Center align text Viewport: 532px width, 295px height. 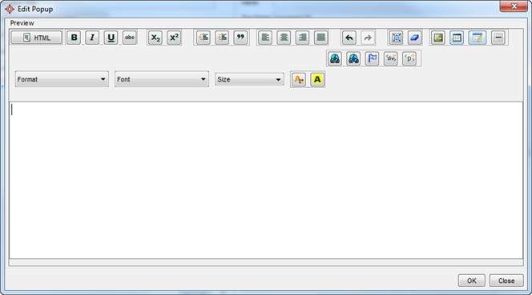coord(284,38)
